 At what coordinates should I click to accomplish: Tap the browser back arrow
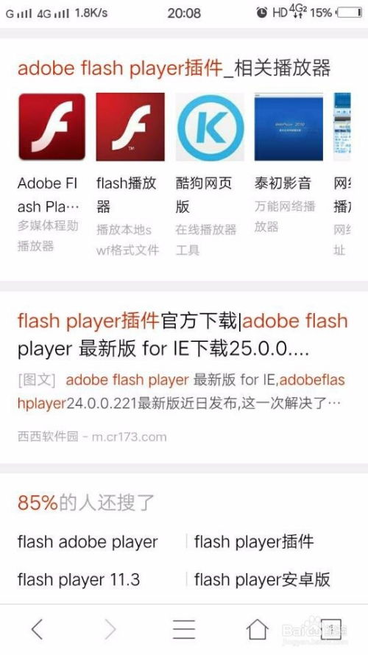tap(37, 629)
